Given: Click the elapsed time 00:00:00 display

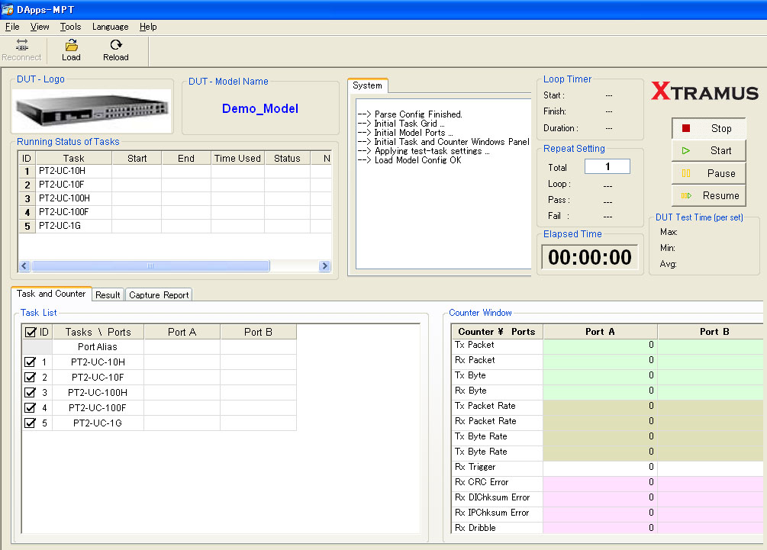Looking at the screenshot, I should click(x=589, y=257).
